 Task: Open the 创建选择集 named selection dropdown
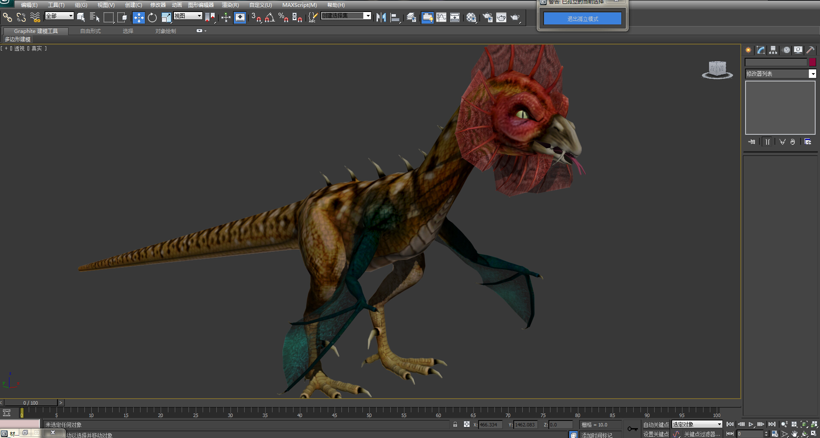coord(346,16)
